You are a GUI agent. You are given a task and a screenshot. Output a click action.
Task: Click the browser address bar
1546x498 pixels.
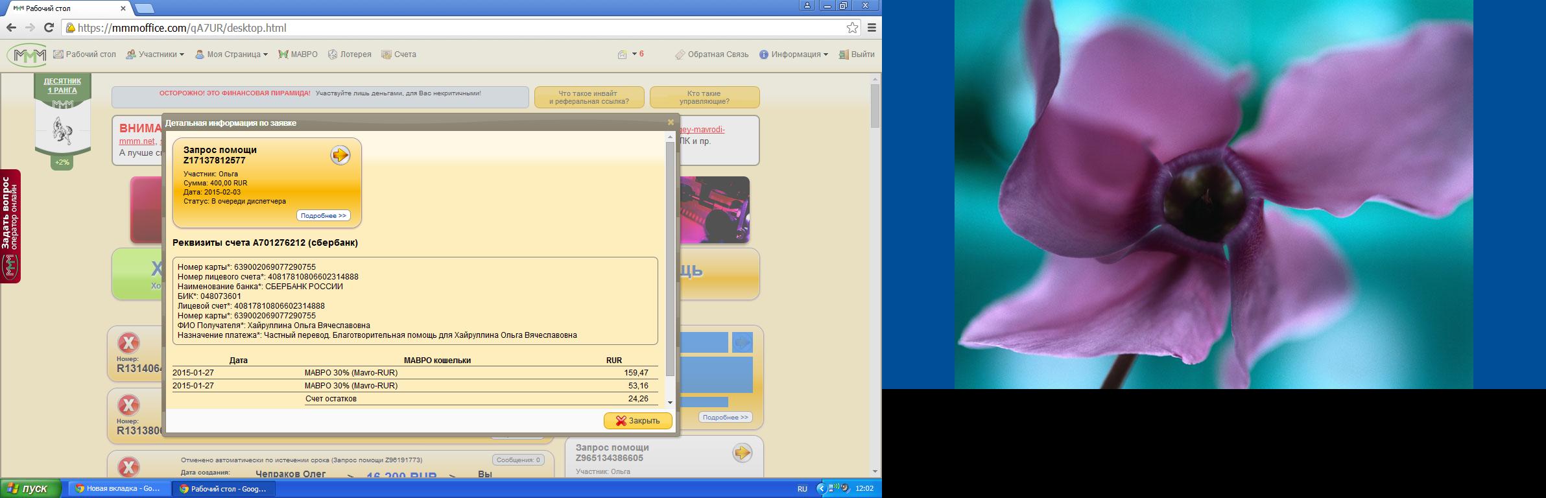click(454, 28)
